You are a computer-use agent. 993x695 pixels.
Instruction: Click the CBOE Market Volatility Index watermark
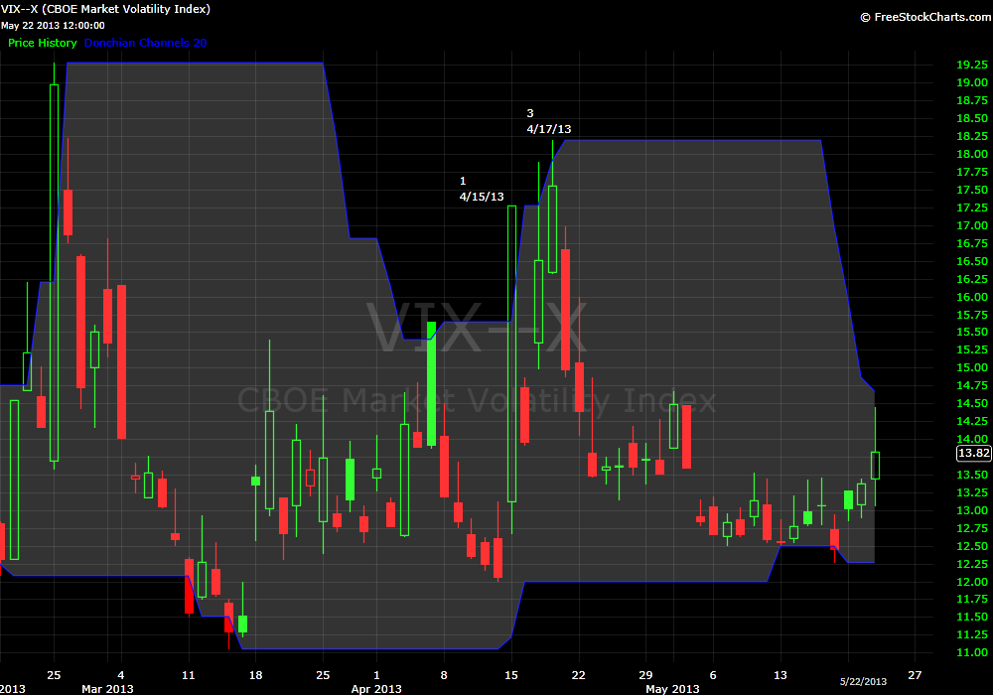(x=476, y=400)
